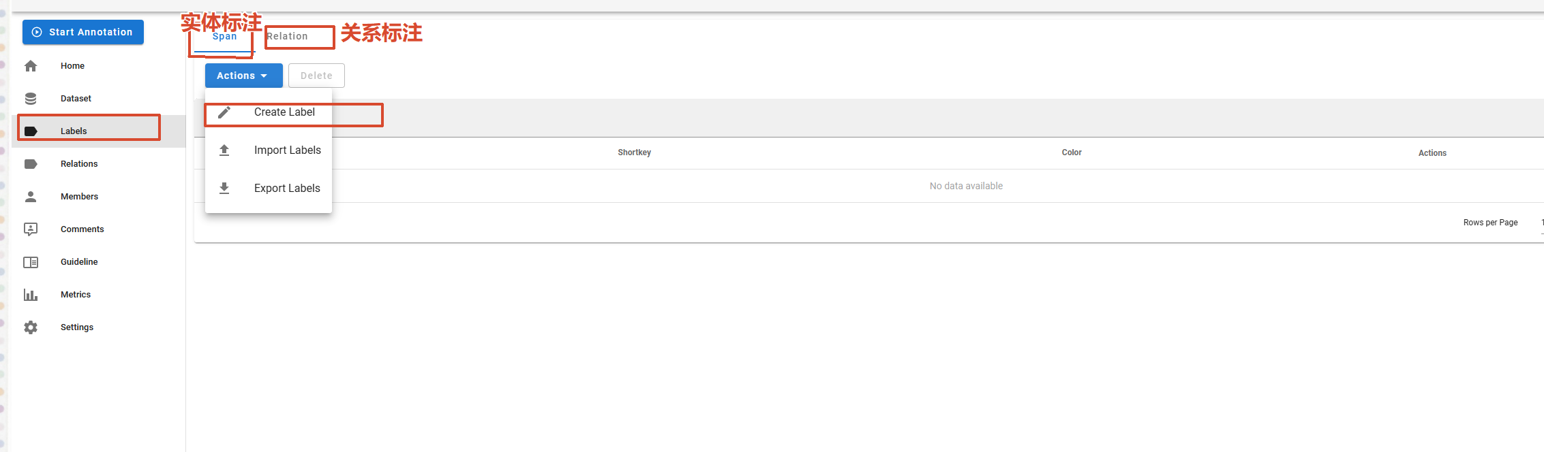The image size is (1544, 452).
Task: Choose Create Label from the menu
Action: [x=269, y=112]
